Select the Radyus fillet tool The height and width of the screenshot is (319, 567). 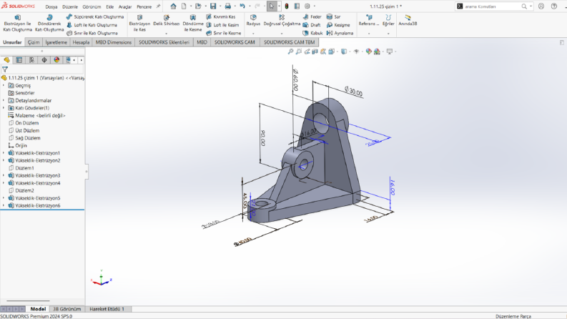tap(253, 20)
